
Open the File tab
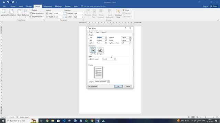(x=4, y=6)
